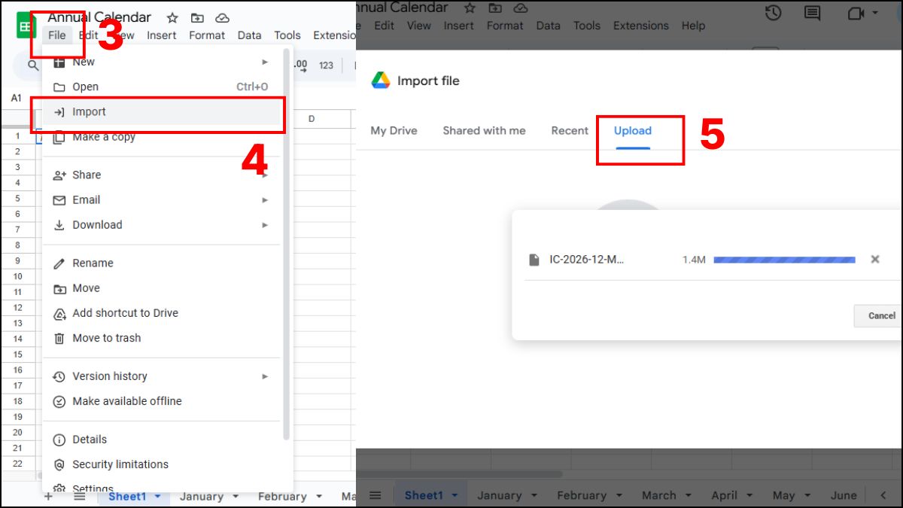Start a Meet call using the camera icon

858,13
